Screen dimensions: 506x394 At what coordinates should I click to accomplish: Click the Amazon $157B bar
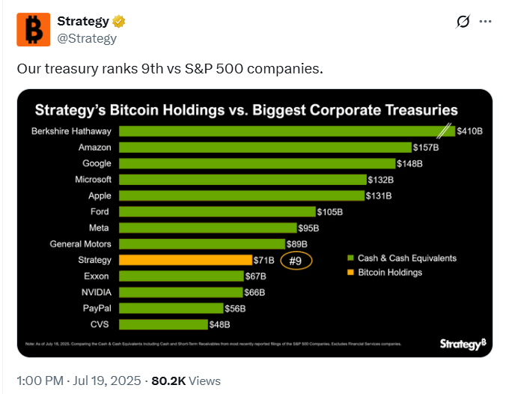click(265, 148)
